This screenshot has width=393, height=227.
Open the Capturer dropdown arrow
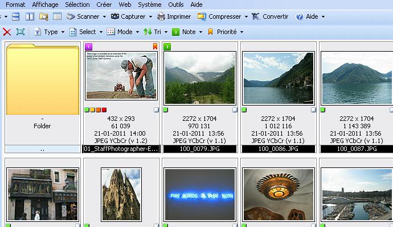(x=150, y=16)
